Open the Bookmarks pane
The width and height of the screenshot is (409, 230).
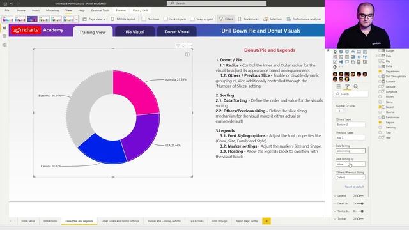tap(248, 19)
